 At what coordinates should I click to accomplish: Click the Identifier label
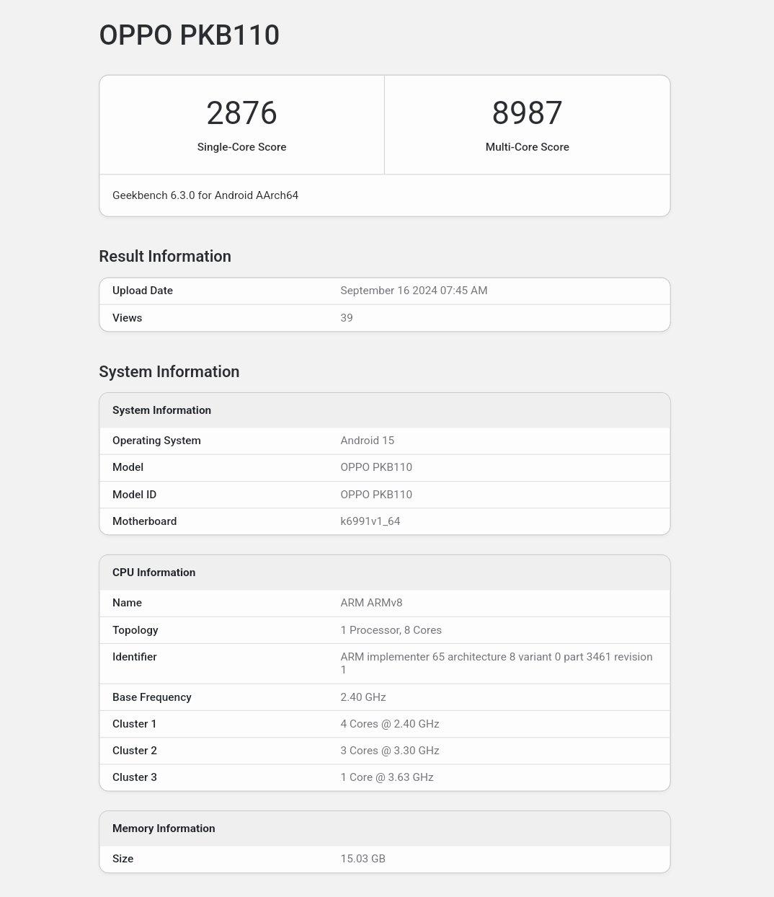click(x=134, y=657)
